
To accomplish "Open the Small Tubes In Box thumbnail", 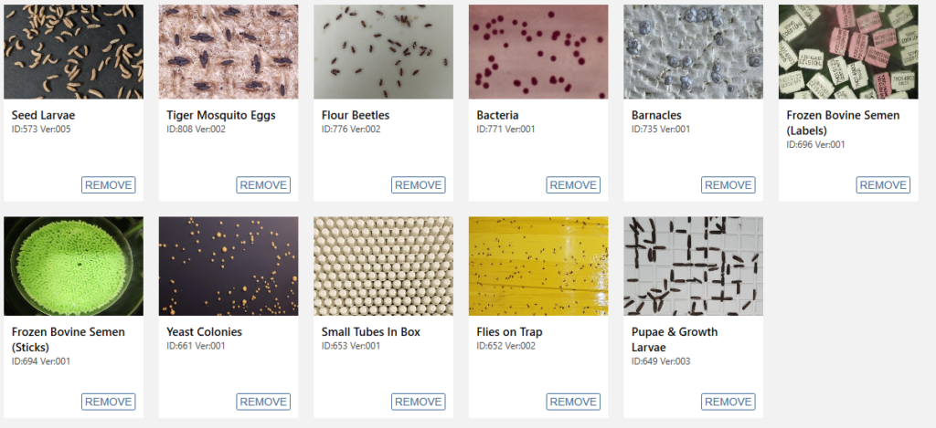I will point(383,266).
